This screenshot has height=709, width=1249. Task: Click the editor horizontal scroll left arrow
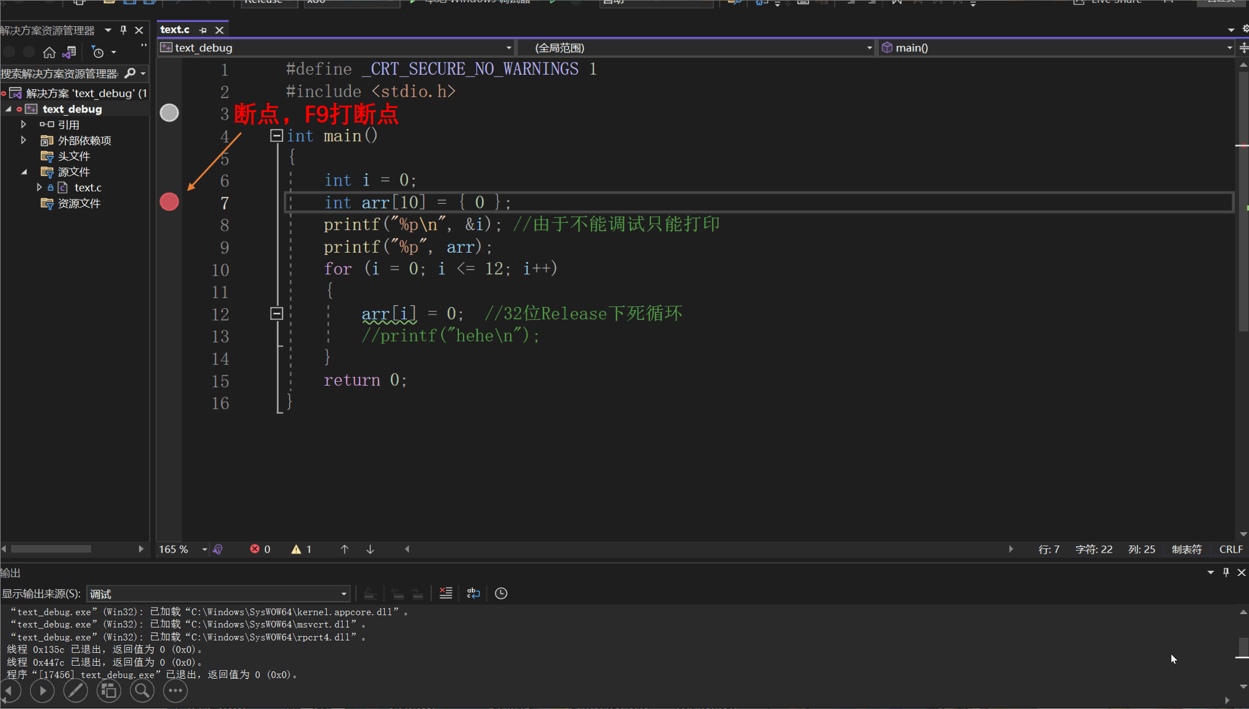(407, 549)
